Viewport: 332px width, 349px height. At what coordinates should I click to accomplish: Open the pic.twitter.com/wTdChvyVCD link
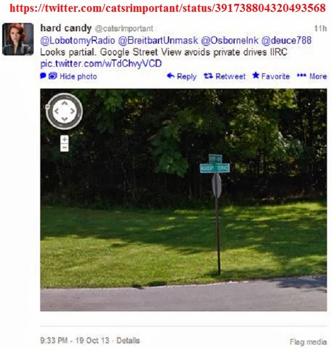(101, 64)
